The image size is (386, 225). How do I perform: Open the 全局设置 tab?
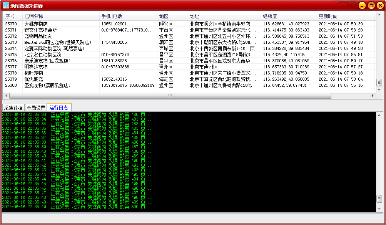(x=36, y=108)
